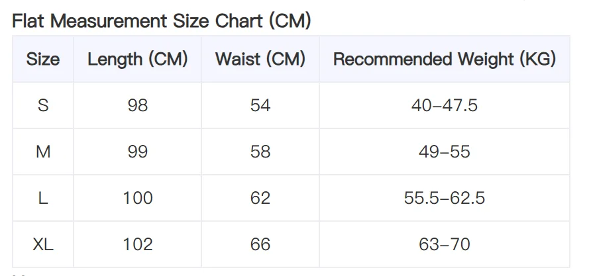
Task: Click the weight range 55.5–62.5
Action: click(x=444, y=198)
